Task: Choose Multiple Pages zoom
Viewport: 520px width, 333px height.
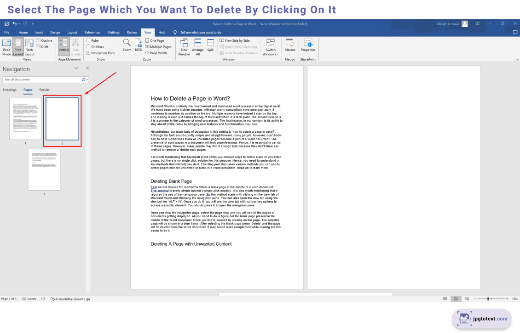Action: pyautogui.click(x=158, y=47)
